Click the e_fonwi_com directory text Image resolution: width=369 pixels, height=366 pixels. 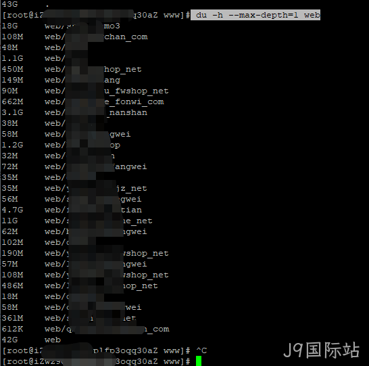click(134, 101)
